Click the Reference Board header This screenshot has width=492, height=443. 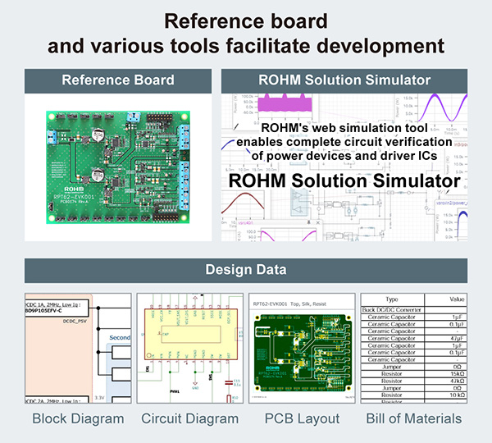pyautogui.click(x=118, y=81)
